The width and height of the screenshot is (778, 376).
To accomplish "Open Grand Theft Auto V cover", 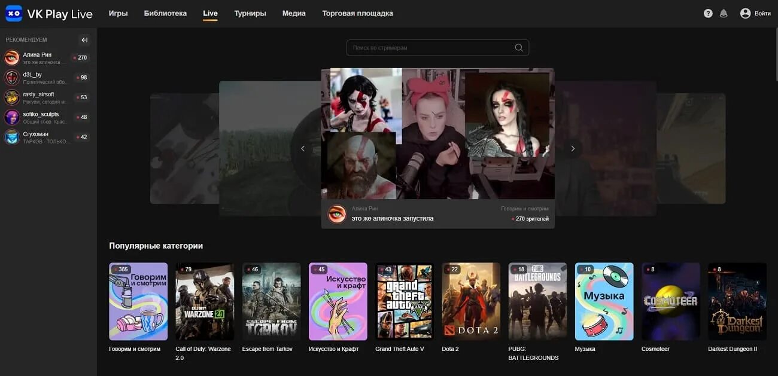I will 405,301.
